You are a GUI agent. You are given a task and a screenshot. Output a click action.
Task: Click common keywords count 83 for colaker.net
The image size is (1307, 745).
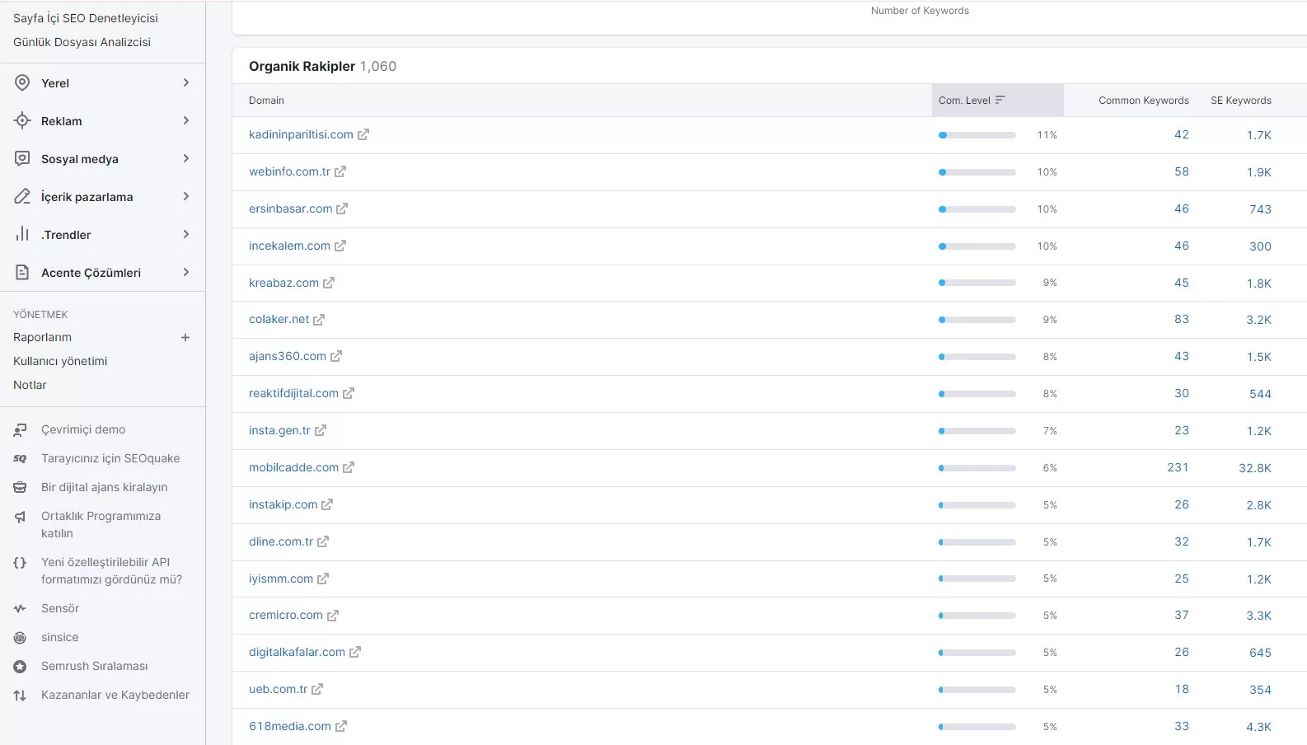pyautogui.click(x=1182, y=319)
